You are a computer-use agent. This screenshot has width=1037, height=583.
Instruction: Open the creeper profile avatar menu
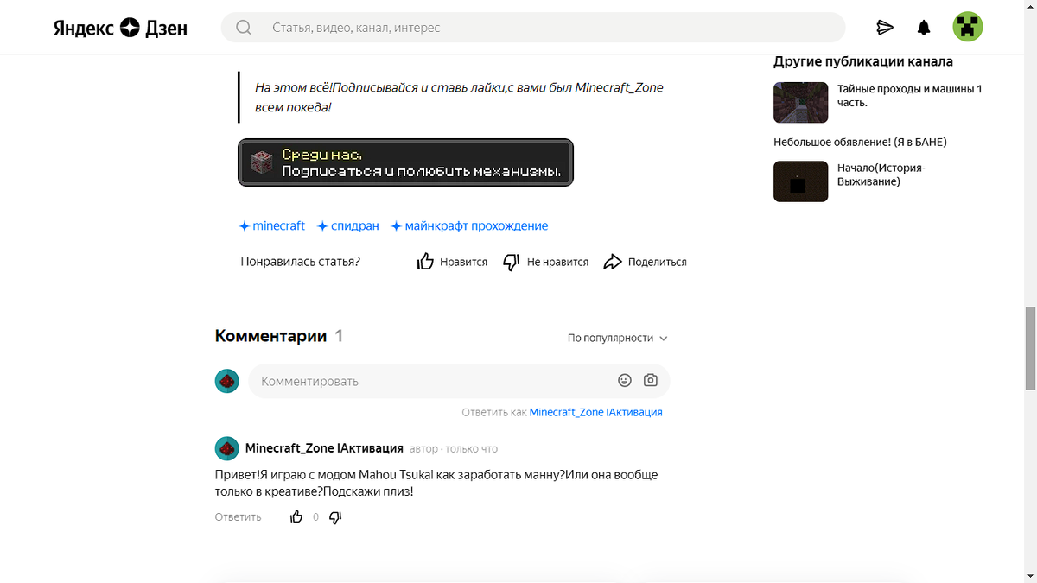click(968, 27)
